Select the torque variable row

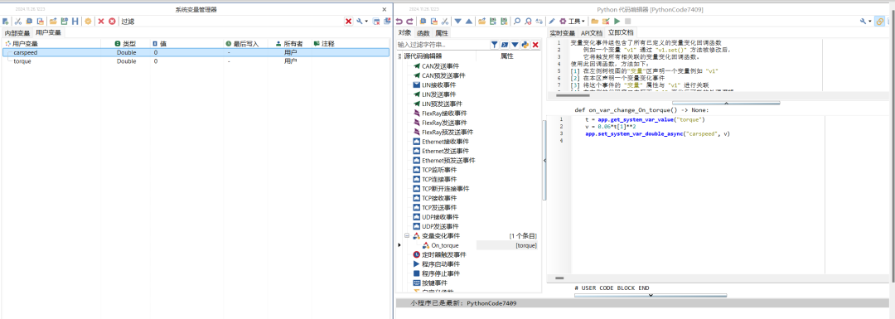[196, 61]
